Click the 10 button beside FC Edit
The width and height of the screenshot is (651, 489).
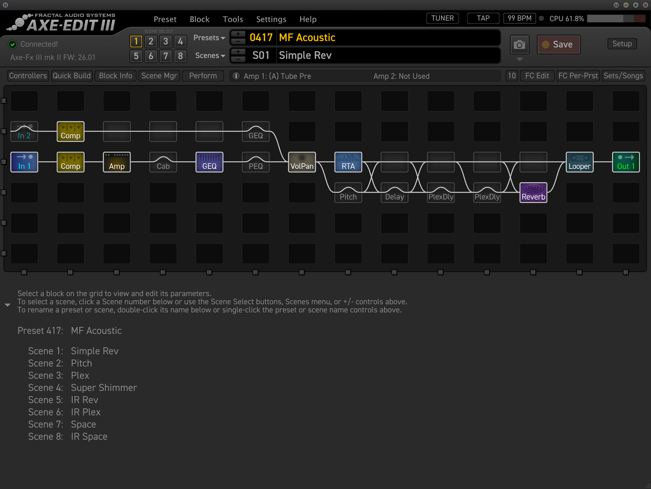[x=512, y=76]
